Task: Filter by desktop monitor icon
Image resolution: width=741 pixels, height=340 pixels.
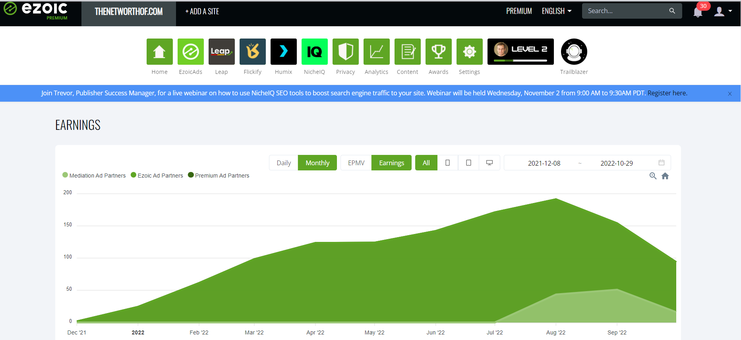Action: 489,163
